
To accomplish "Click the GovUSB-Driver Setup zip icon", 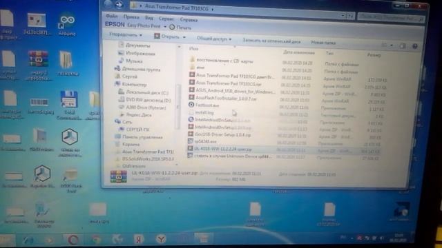I will (191, 134).
